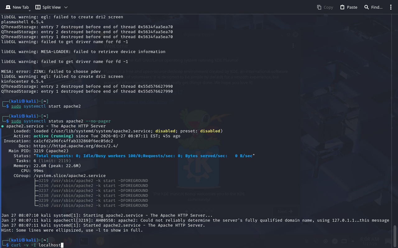
Task: Expand the Split View chevron menu
Action: pyautogui.click(x=66, y=7)
